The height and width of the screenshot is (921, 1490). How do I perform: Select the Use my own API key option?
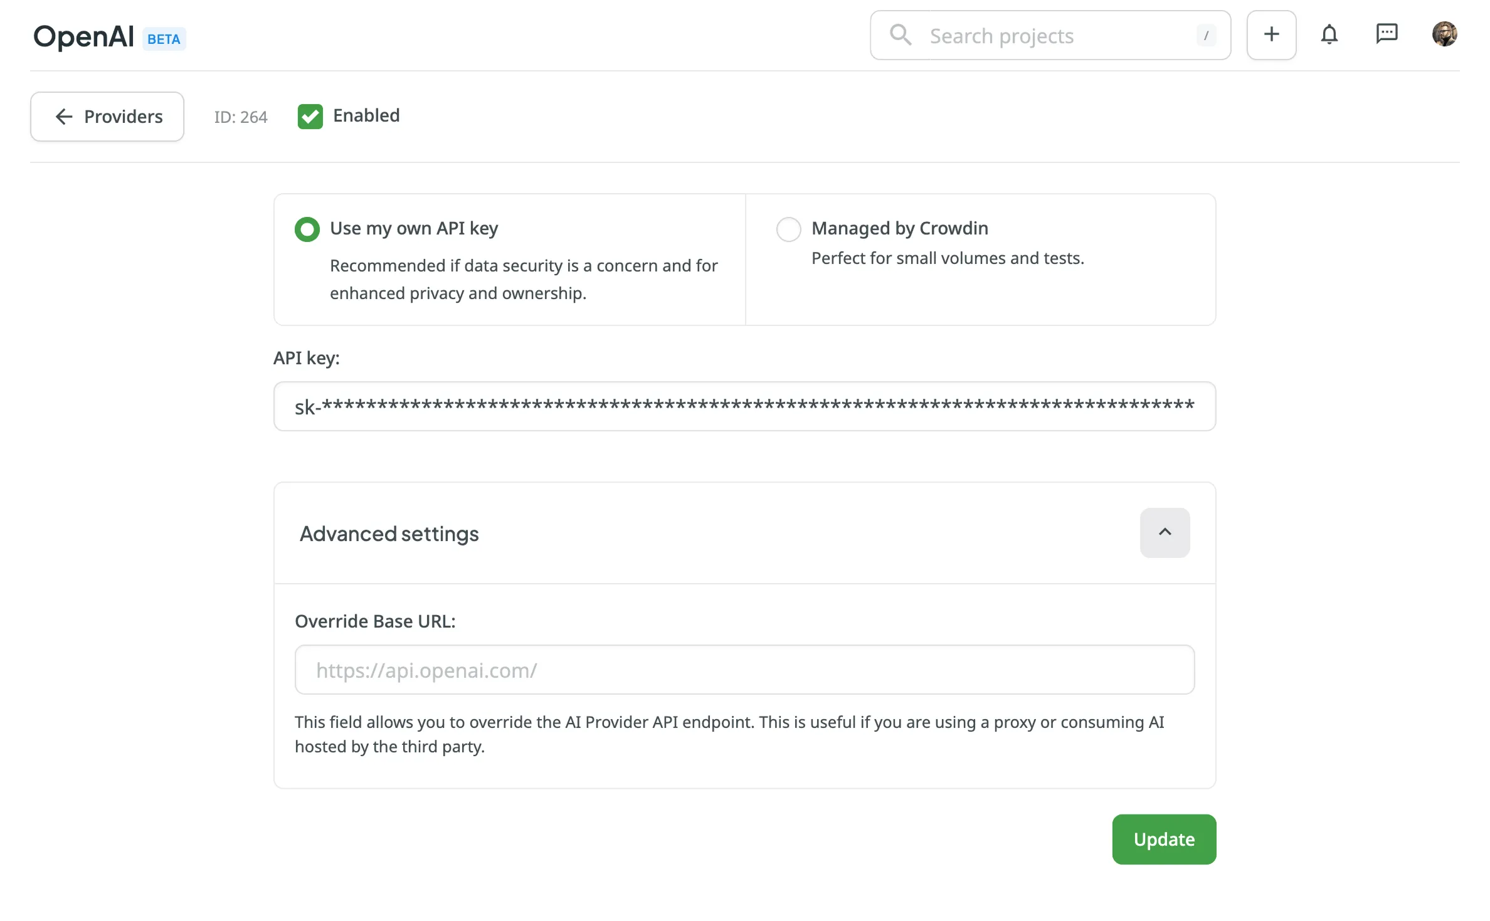[x=307, y=229]
